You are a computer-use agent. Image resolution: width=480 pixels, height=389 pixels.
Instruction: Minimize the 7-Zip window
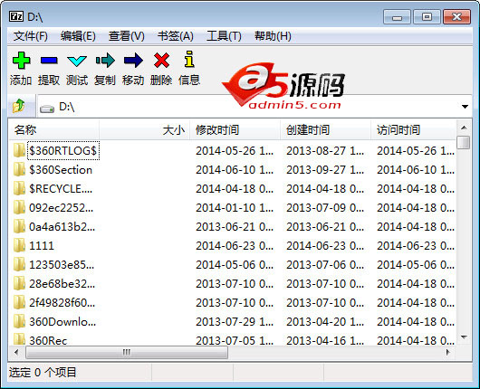[x=397, y=17]
